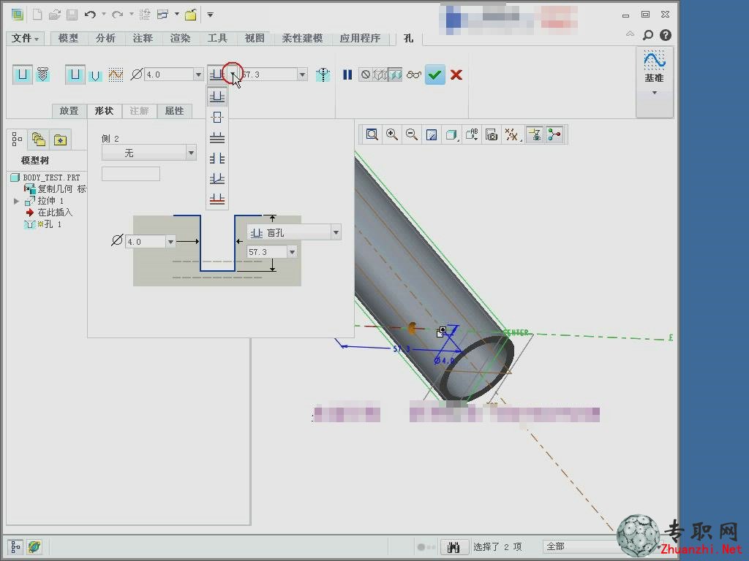
Task: Select the no-preview mode icon
Action: [366, 75]
